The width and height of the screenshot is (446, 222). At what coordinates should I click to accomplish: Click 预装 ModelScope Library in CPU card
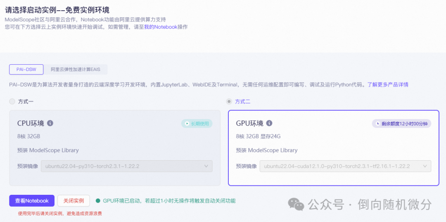pyautogui.click(x=48, y=150)
